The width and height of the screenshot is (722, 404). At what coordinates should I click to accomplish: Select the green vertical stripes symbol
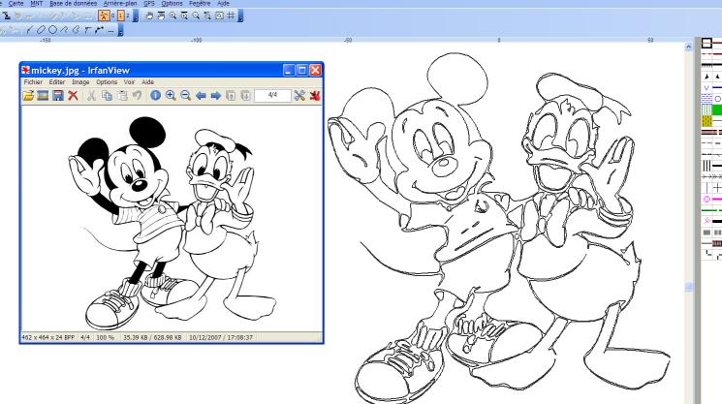click(x=706, y=110)
